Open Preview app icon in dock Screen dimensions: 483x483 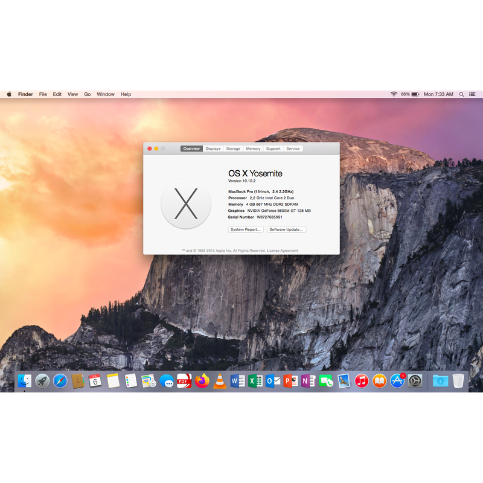tap(344, 381)
